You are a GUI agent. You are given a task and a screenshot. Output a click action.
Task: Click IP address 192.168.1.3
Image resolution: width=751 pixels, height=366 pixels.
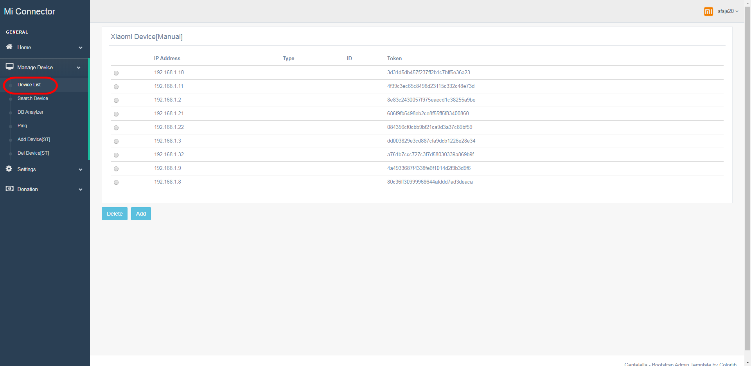pos(167,141)
